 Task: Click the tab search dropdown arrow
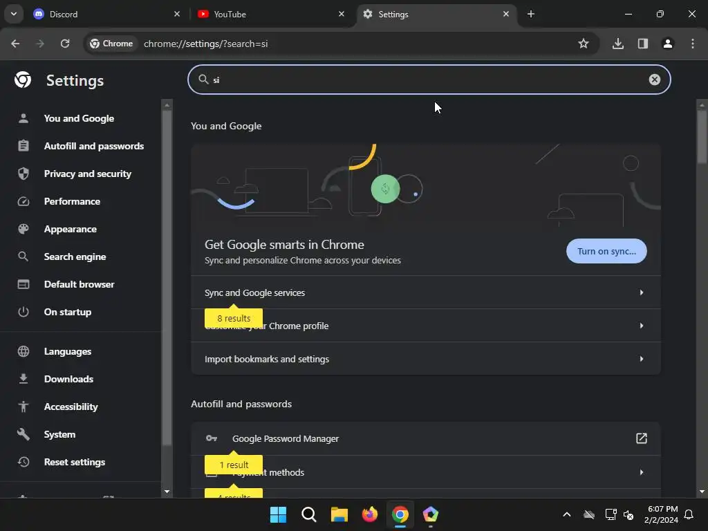pyautogui.click(x=14, y=14)
